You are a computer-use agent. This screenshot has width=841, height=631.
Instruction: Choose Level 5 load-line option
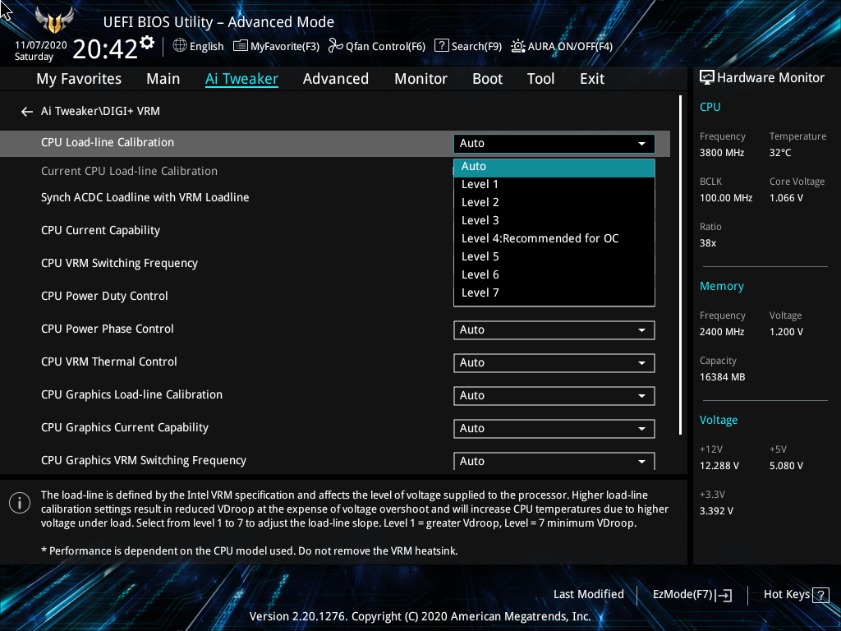pos(554,257)
